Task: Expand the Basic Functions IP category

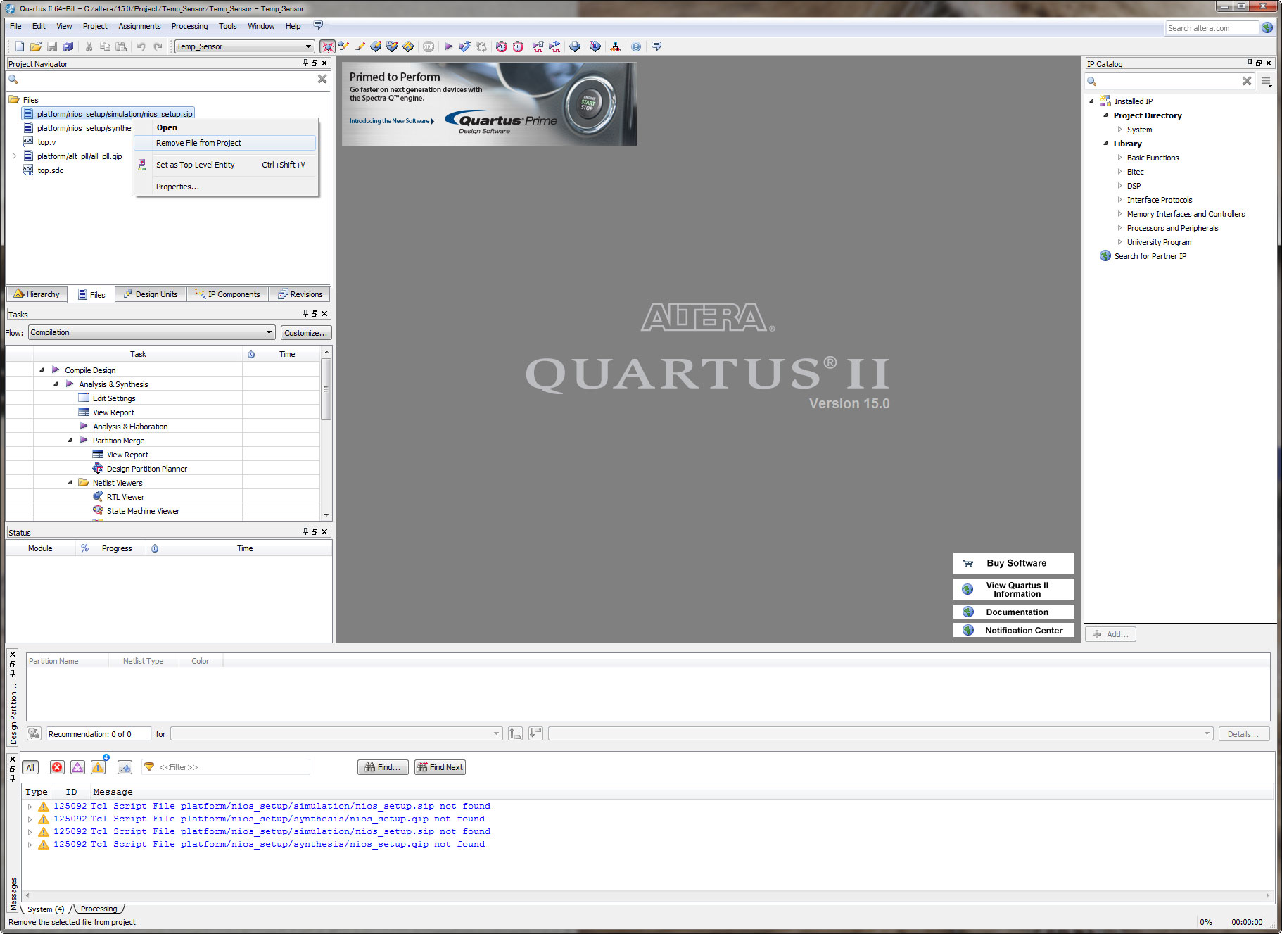Action: 1119,158
